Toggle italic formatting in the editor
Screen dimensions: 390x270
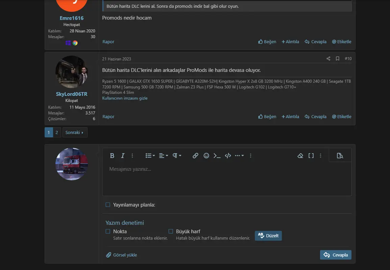point(123,156)
